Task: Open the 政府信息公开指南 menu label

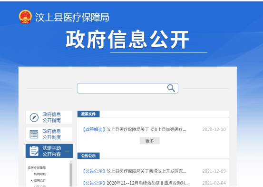Action: click(x=52, y=117)
